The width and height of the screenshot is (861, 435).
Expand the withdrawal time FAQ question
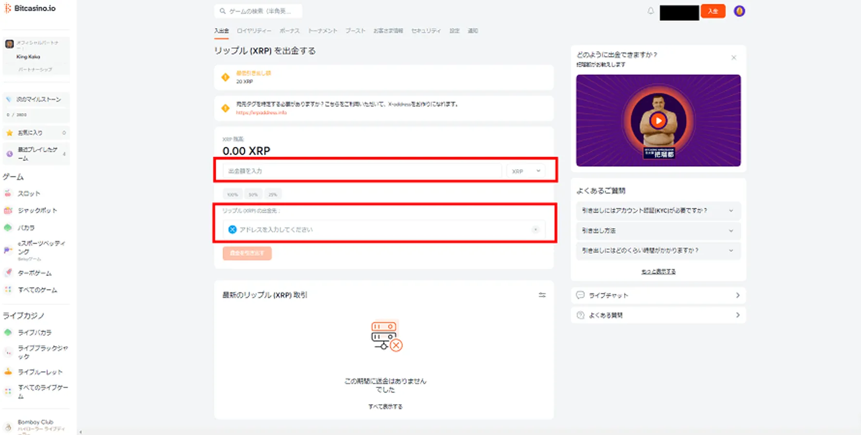[x=658, y=250]
